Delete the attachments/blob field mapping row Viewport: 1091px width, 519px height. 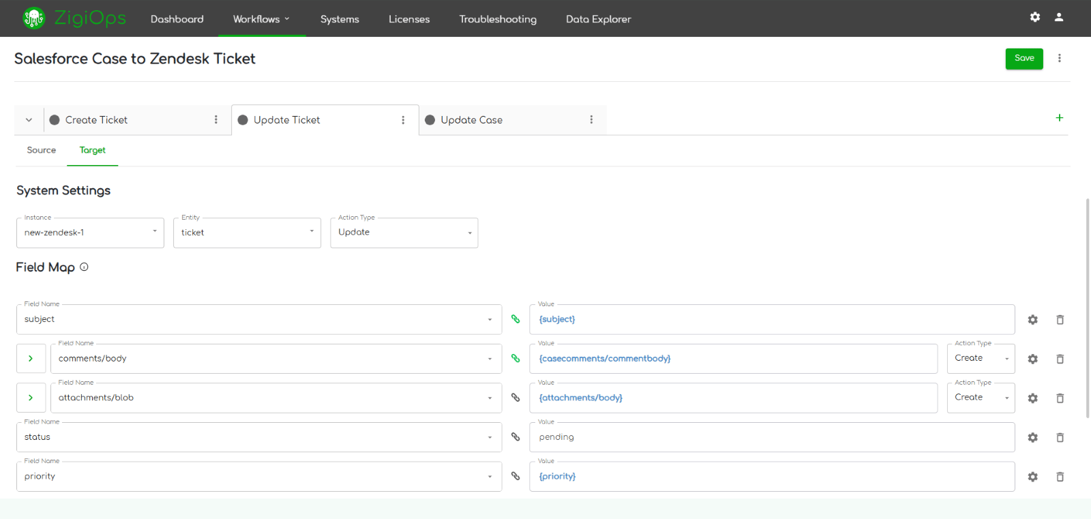1060,398
